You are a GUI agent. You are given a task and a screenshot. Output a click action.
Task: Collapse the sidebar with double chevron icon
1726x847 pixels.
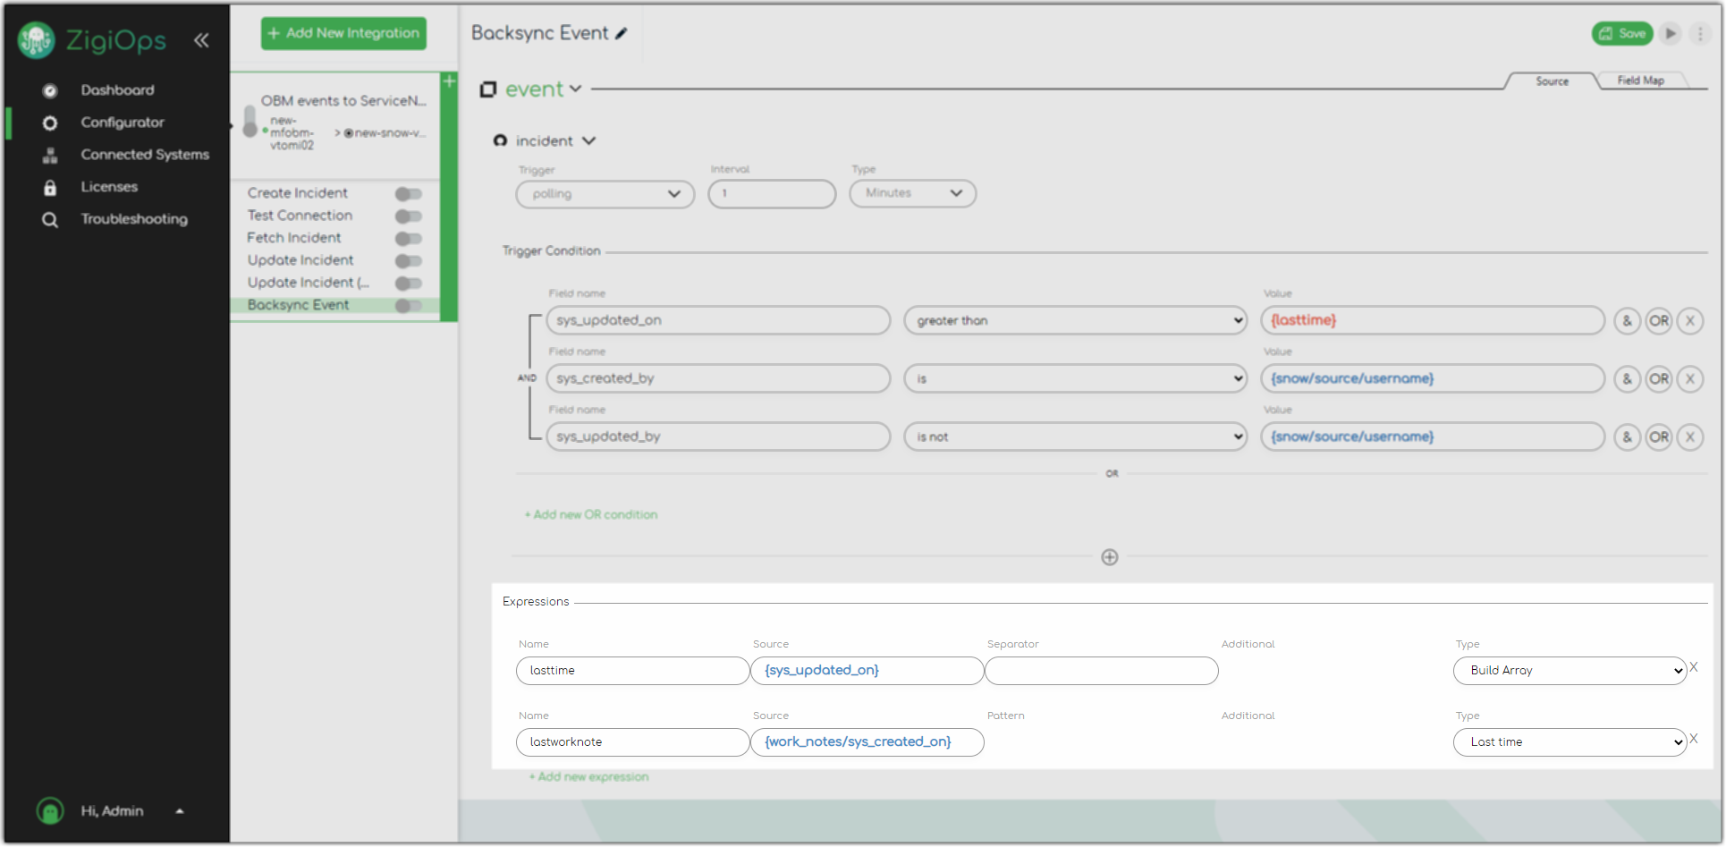[x=201, y=40]
